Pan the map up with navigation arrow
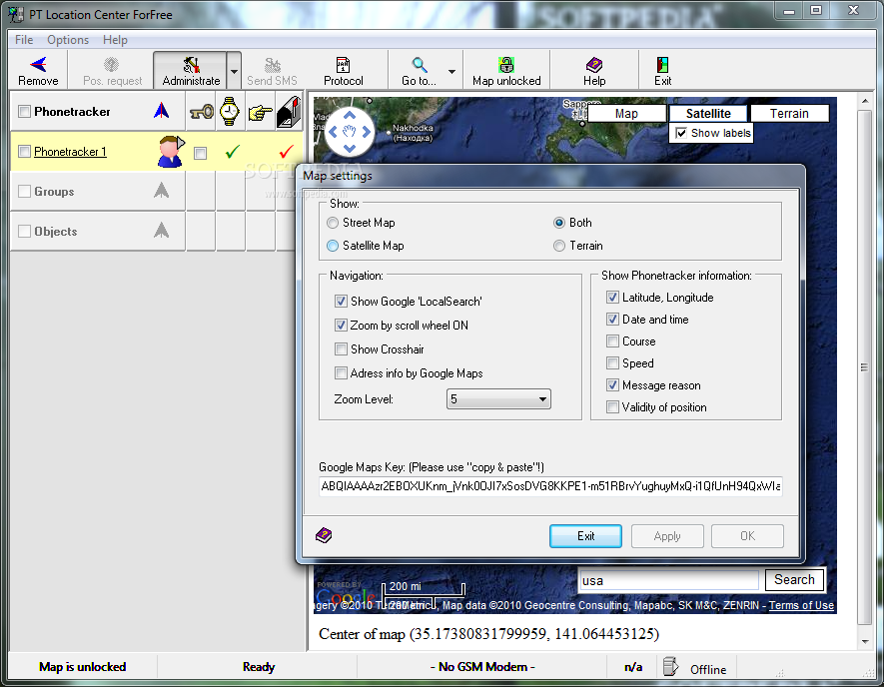Viewport: 884px width, 687px height. click(x=350, y=115)
